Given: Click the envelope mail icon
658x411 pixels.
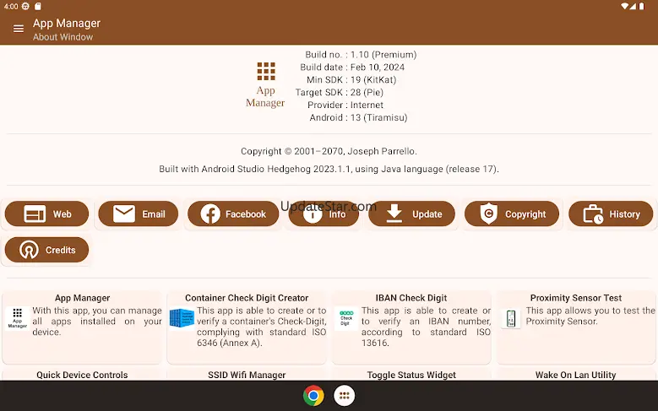Looking at the screenshot, I should [124, 214].
